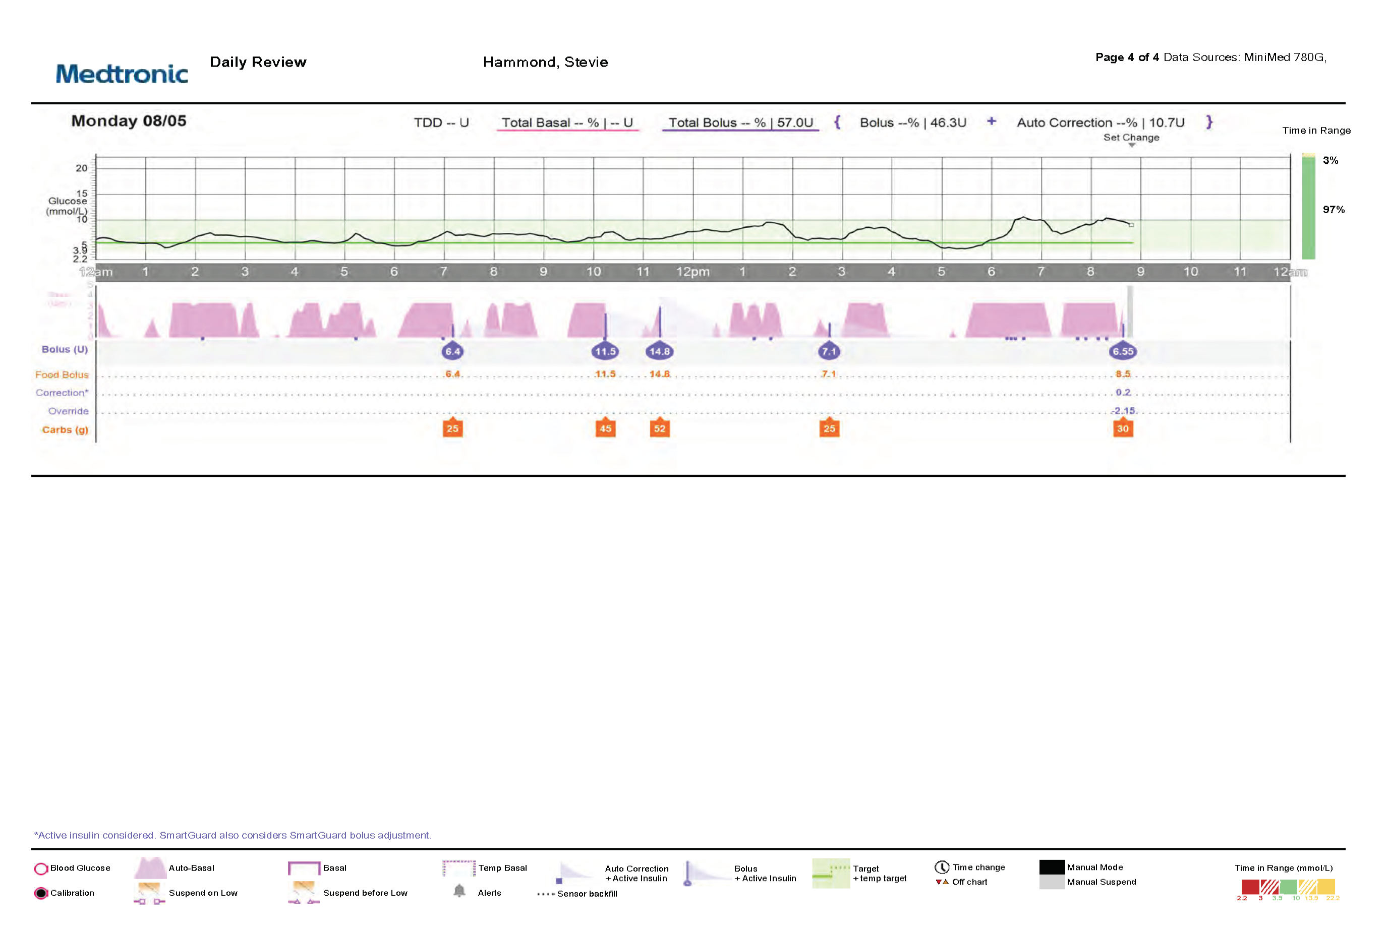1387x937 pixels.
Task: Click the Monday 08/05 date heading
Action: point(128,121)
